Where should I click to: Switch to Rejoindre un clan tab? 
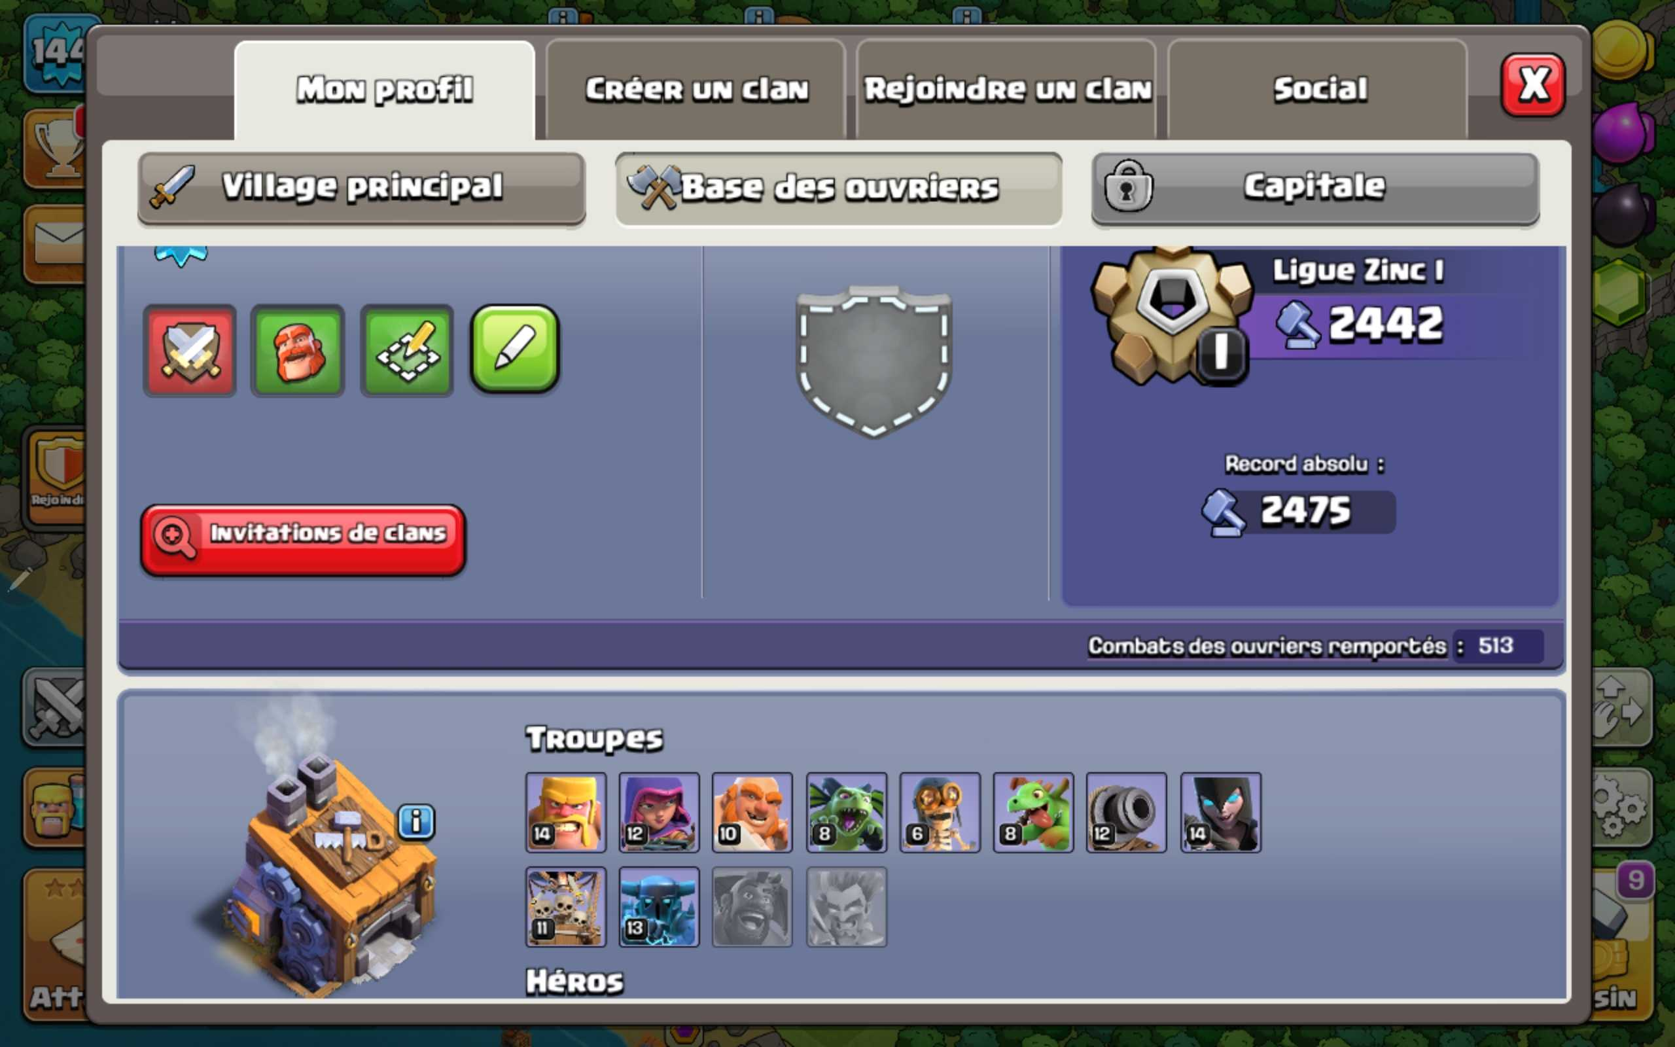coord(1006,90)
